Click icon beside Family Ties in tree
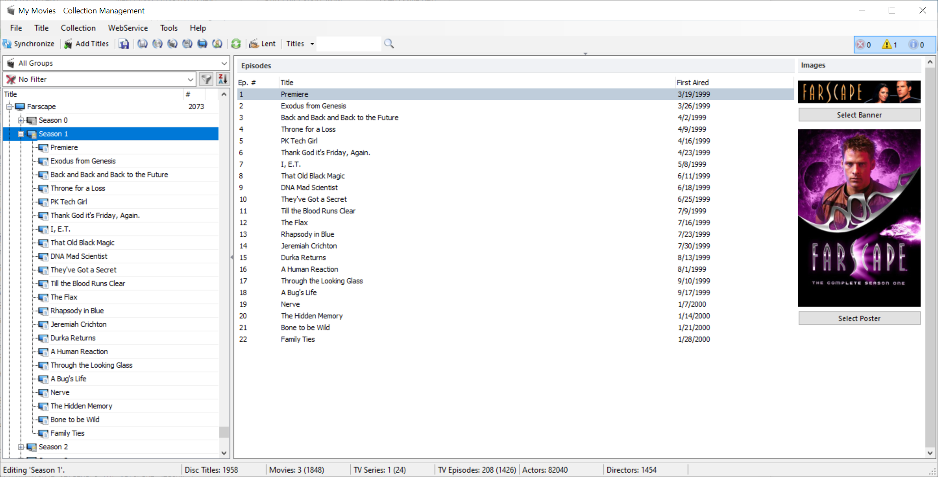Viewport: 938px width, 477px height. [43, 433]
